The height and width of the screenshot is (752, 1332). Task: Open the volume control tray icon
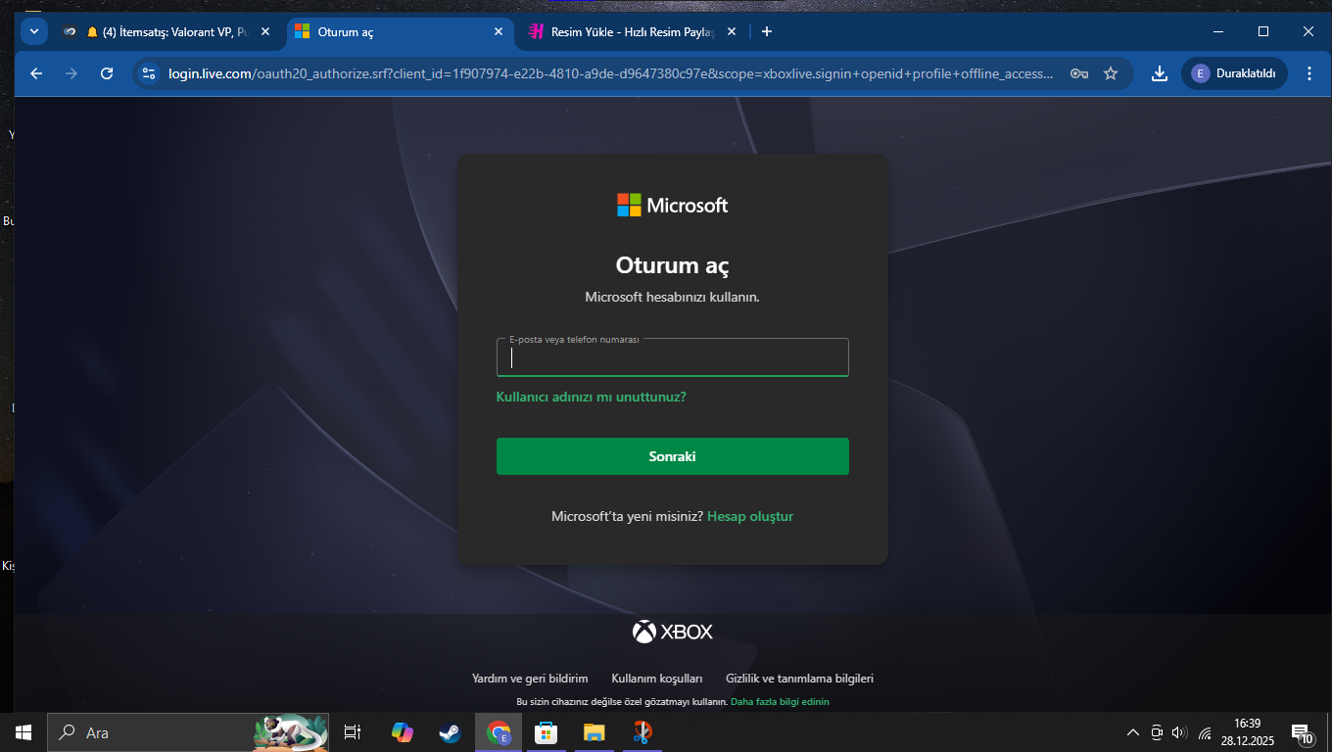coord(1179,732)
